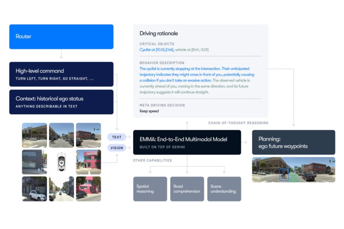
Task: Click the Planning: ego future waypoints box
Action: tap(293, 142)
